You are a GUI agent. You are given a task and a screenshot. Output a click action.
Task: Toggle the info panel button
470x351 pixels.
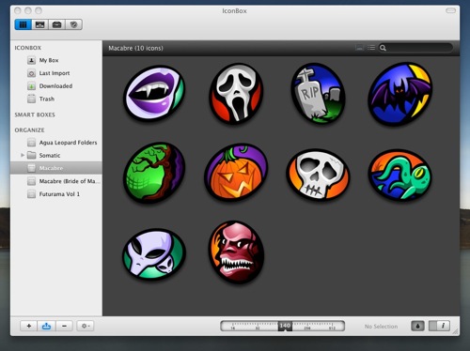coord(440,326)
